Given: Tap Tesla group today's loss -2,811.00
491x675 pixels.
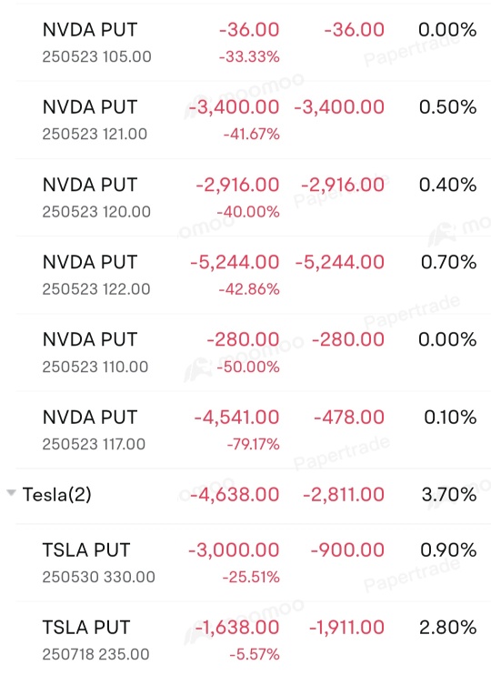Looking at the screenshot, I should tap(344, 495).
